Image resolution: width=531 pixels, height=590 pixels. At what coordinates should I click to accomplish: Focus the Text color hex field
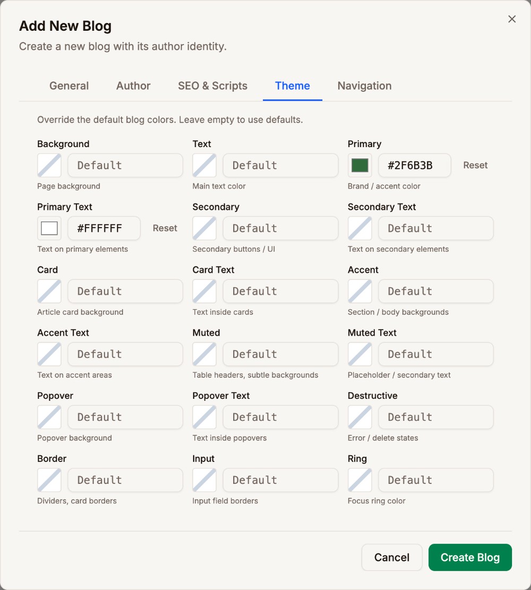(281, 165)
